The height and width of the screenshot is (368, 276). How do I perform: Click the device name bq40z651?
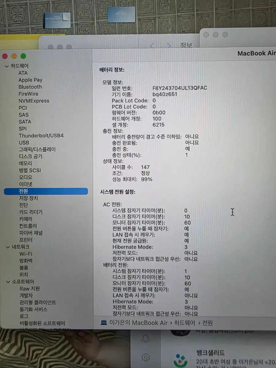pos(165,94)
